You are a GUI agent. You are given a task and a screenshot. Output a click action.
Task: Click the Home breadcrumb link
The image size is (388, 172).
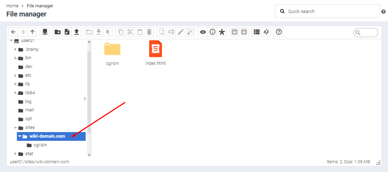point(12,6)
